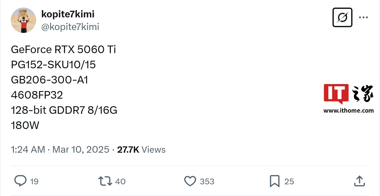This screenshot has width=380, height=196.
Task: Like the tweet with the heart icon
Action: 190,181
